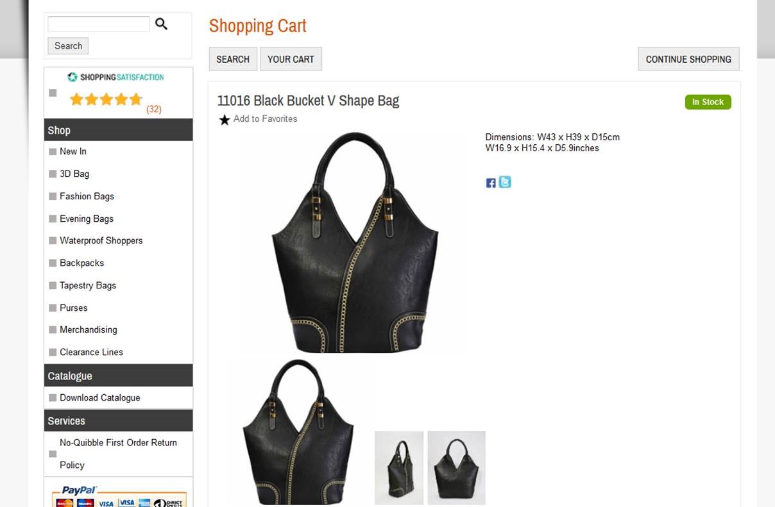Click the In Stock status badge
775x507 pixels.
708,102
